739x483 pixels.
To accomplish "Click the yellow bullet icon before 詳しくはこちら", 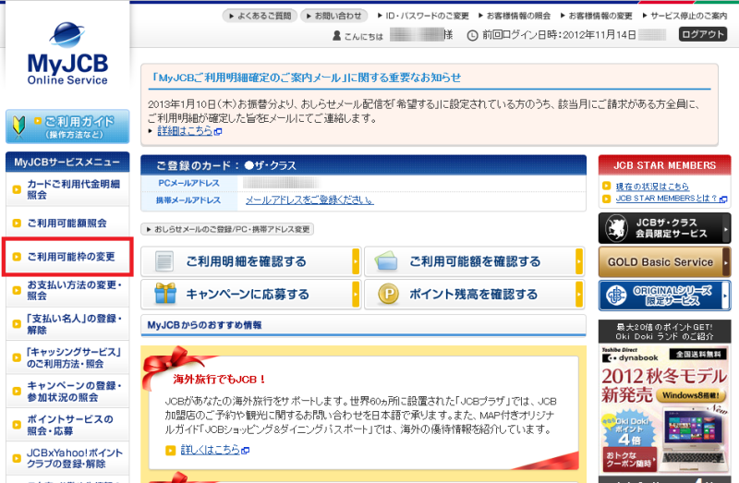I will click(171, 451).
